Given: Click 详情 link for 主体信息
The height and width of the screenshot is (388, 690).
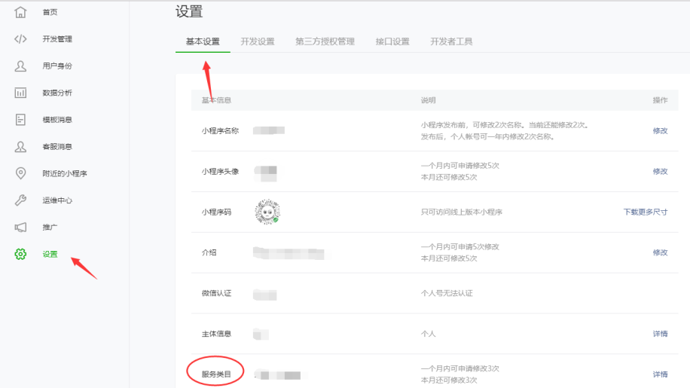Looking at the screenshot, I should (x=660, y=334).
